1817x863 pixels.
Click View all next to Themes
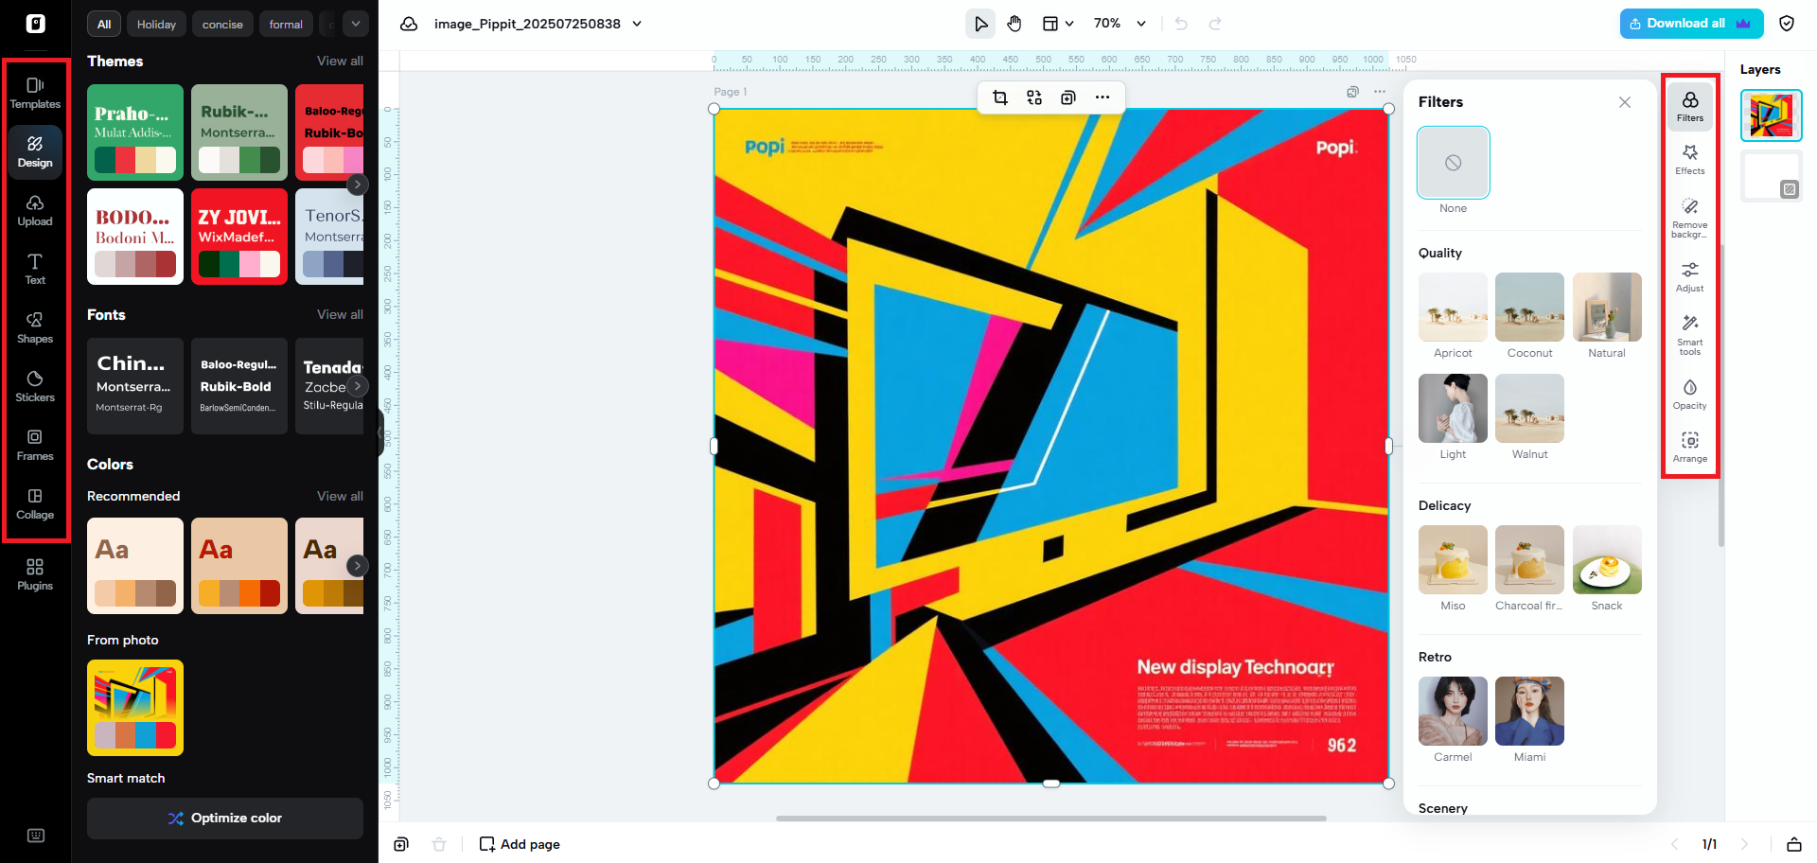pyautogui.click(x=340, y=61)
